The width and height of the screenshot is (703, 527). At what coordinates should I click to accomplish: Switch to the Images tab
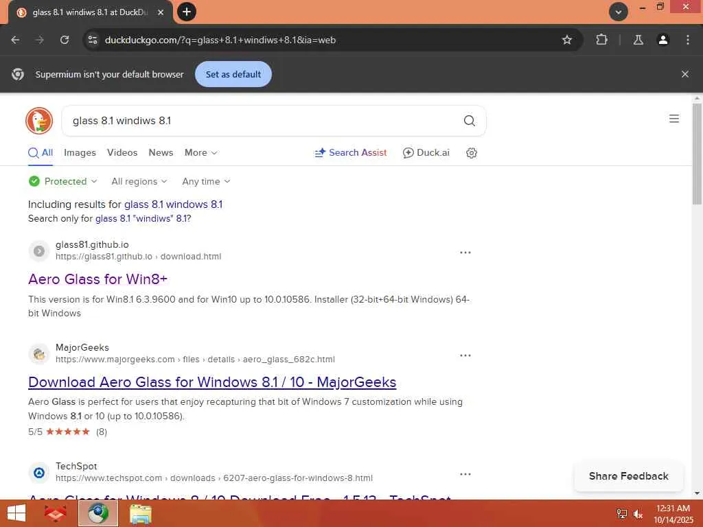click(80, 153)
